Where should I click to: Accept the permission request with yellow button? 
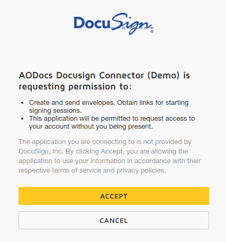tap(114, 196)
